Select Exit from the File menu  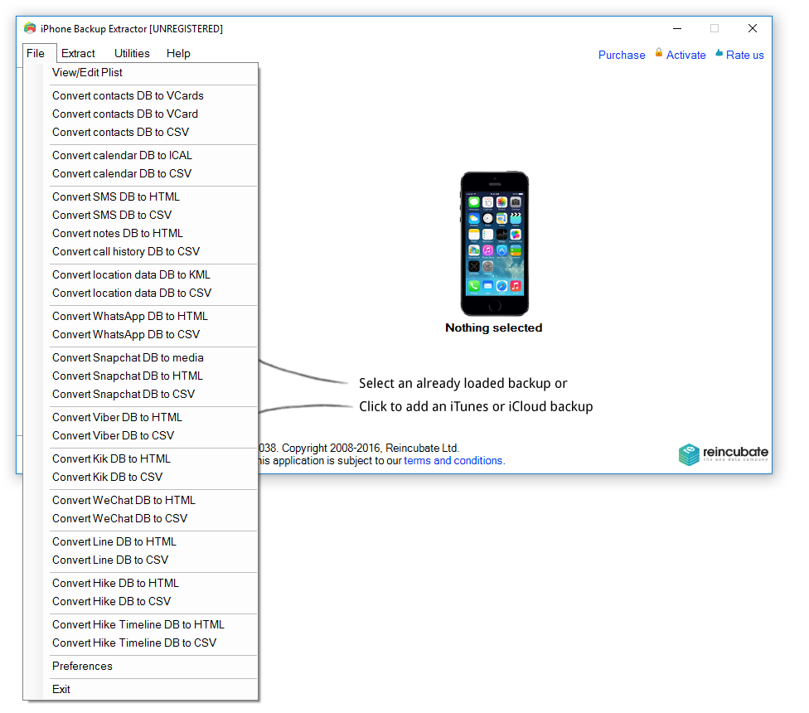pyautogui.click(x=59, y=689)
